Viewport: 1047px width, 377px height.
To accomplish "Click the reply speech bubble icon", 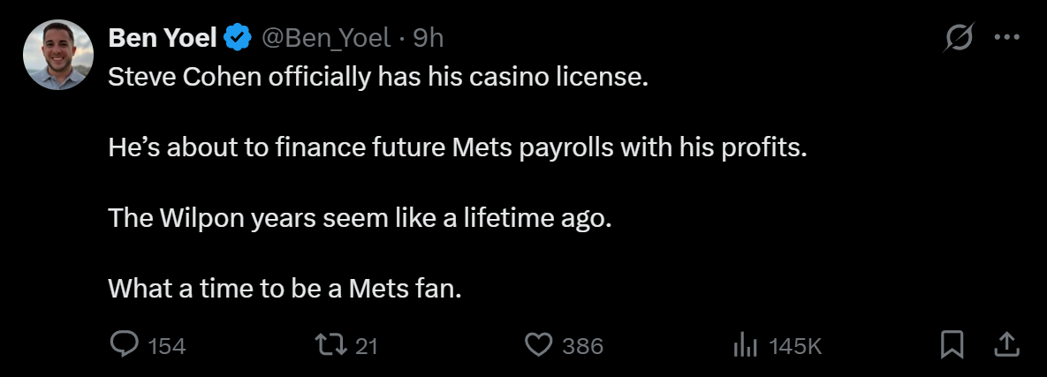I will (x=124, y=345).
